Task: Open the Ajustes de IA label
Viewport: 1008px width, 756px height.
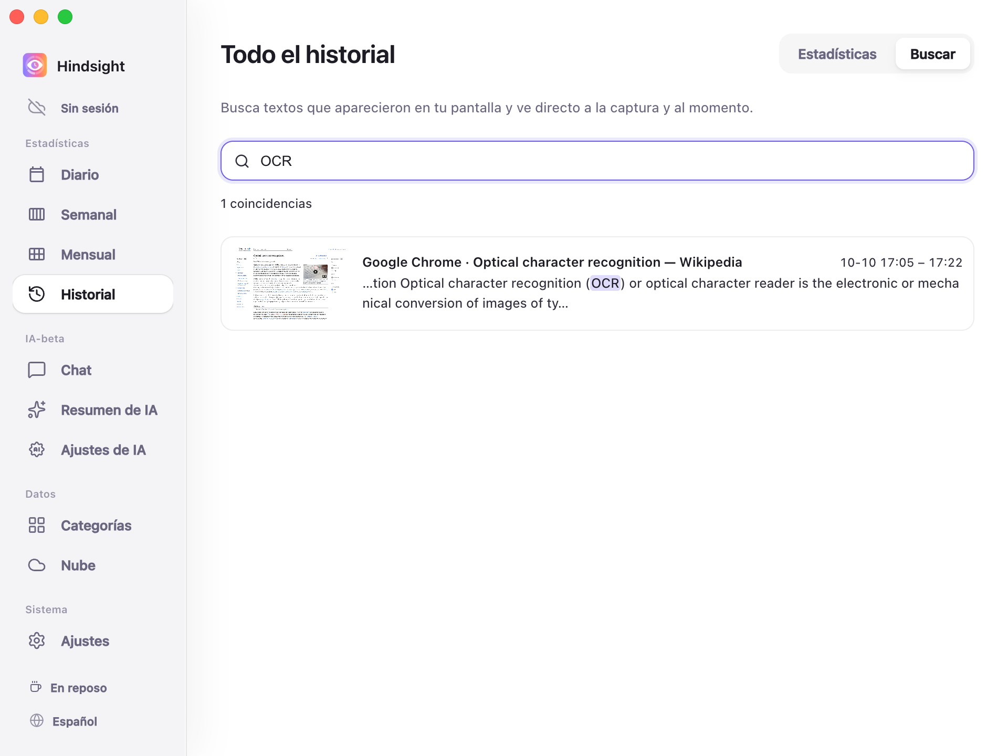Action: point(103,450)
